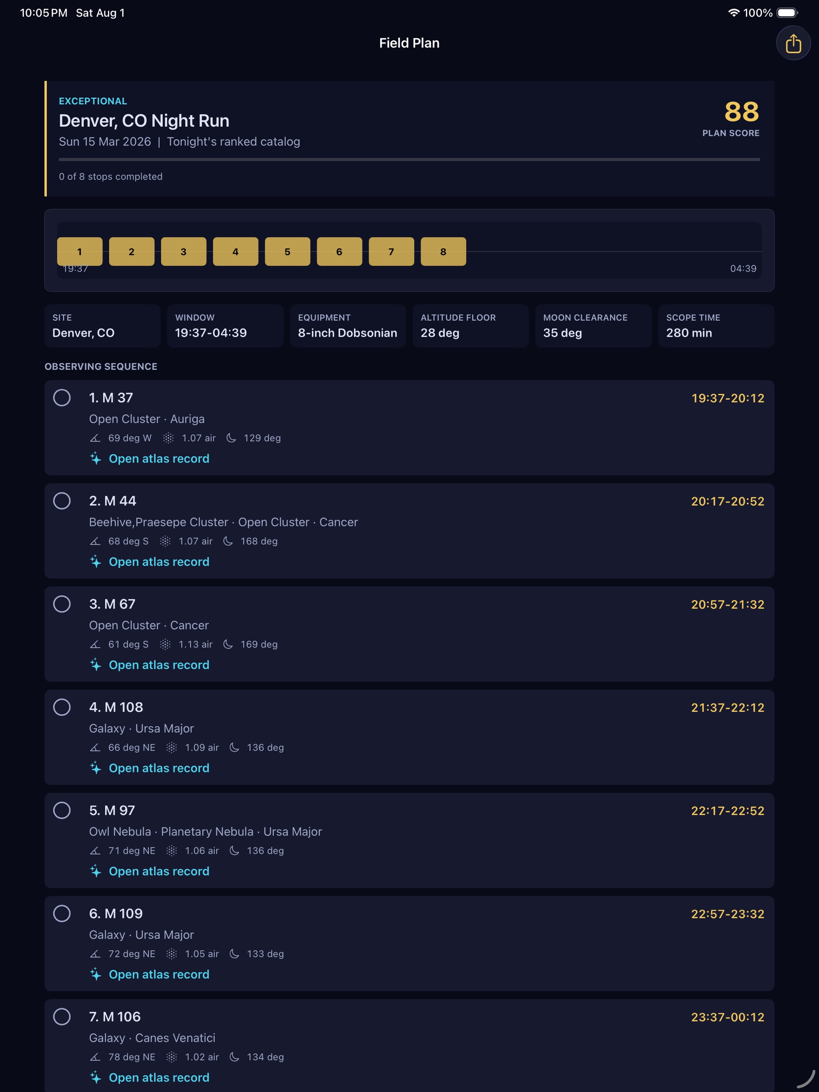Select timeline stop 7
Screen dimensions: 819x1092
(x=392, y=252)
